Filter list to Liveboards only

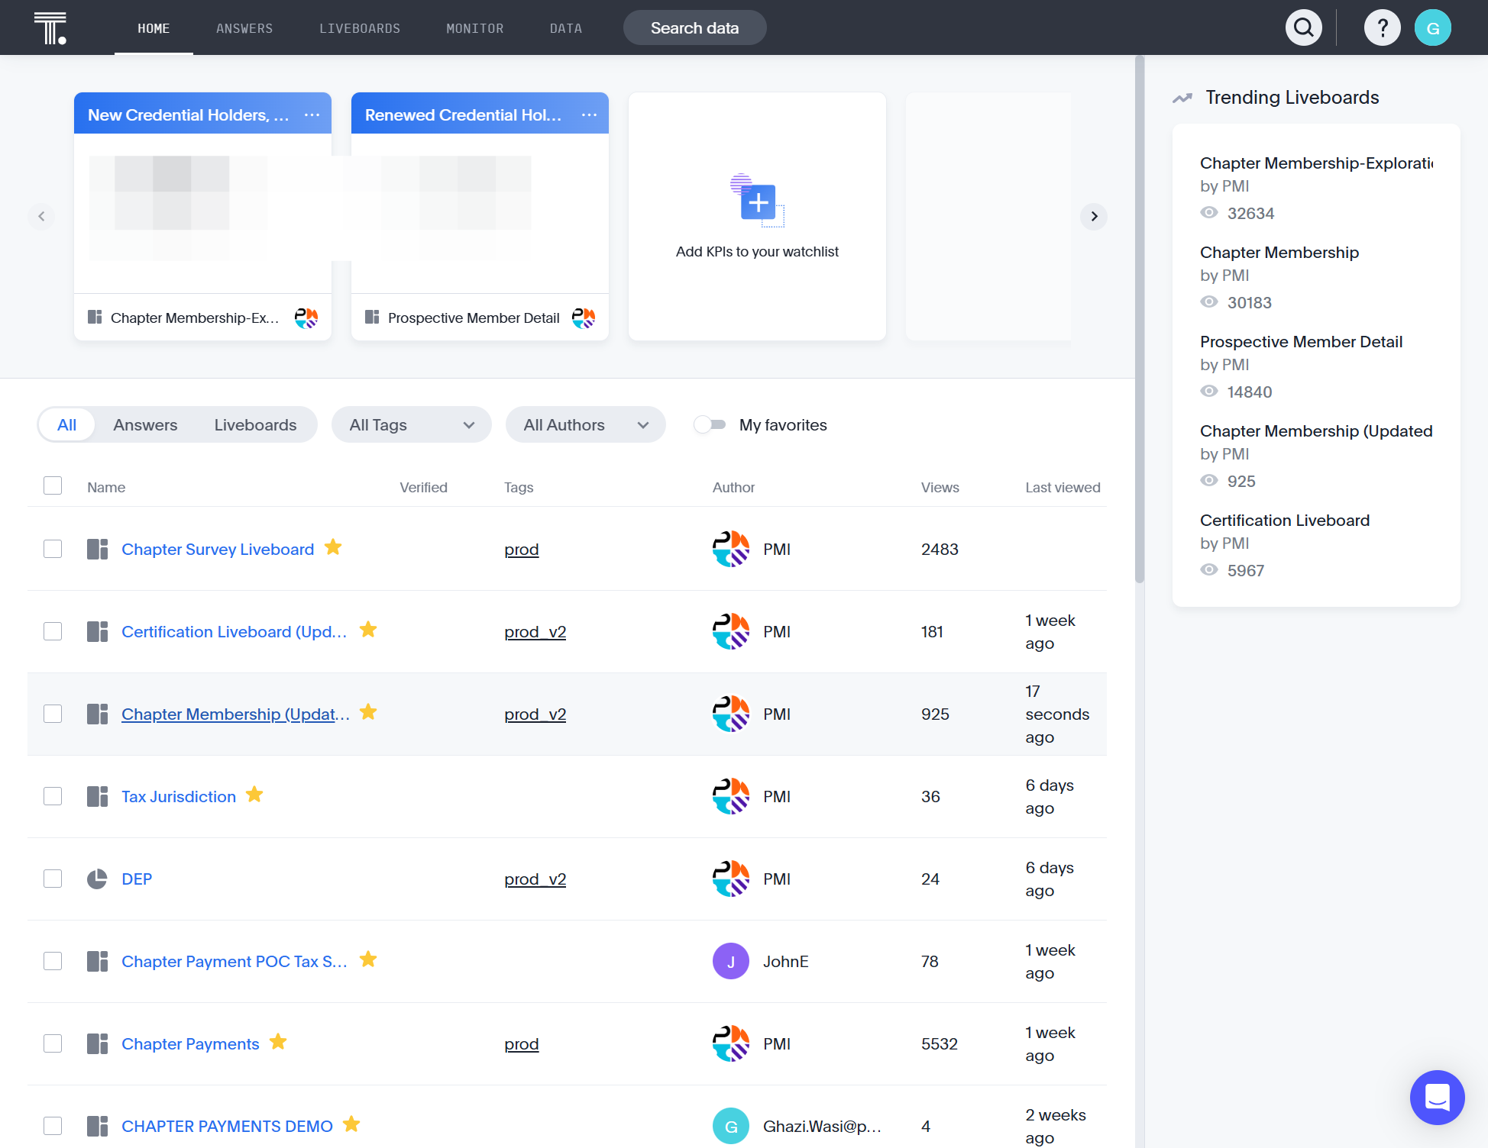(x=255, y=424)
